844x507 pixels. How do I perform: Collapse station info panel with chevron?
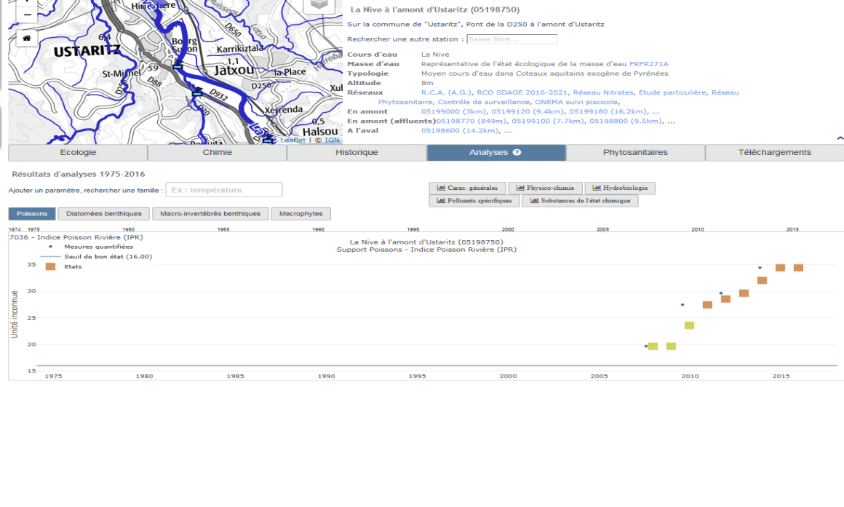(x=840, y=138)
